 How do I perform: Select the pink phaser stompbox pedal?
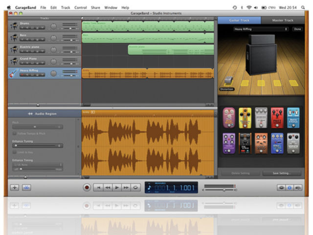point(229,118)
